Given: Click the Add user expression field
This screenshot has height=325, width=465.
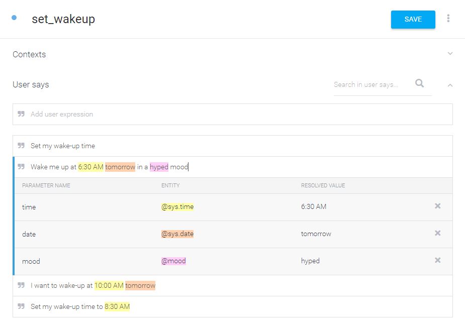Looking at the screenshot, I should coord(232,115).
